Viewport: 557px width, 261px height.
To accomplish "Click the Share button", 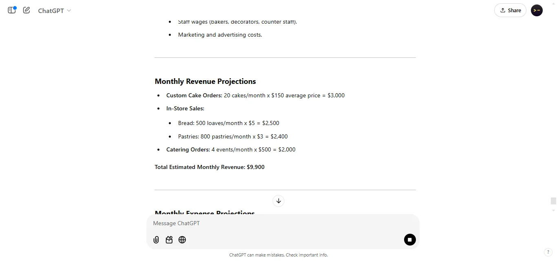I will click(x=510, y=10).
